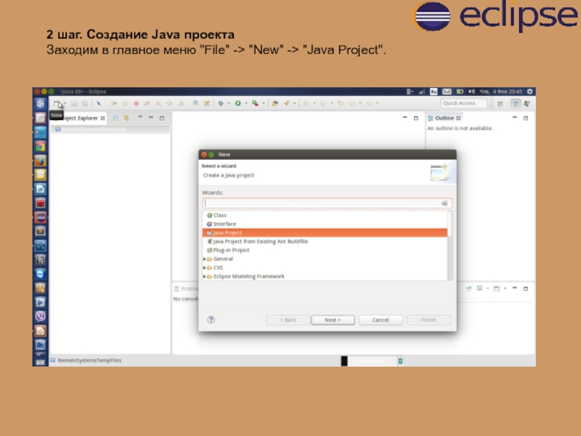This screenshot has height=436, width=581.
Task: Switch to the Outline tab
Action: [x=444, y=118]
